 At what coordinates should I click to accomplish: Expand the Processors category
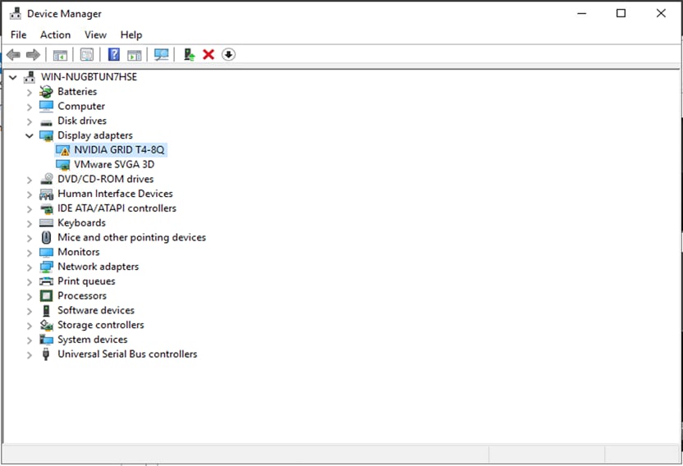(30, 297)
